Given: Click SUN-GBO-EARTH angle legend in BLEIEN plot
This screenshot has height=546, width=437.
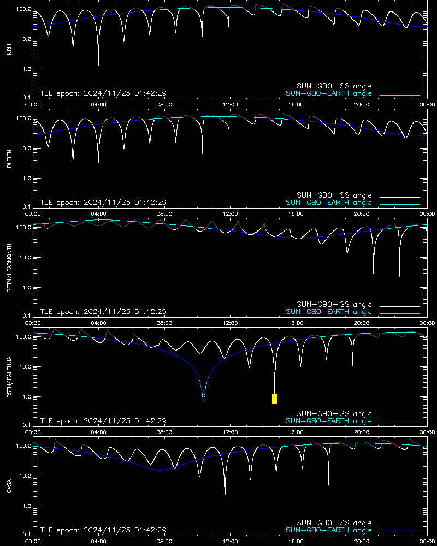Looking at the screenshot, I should (329, 203).
